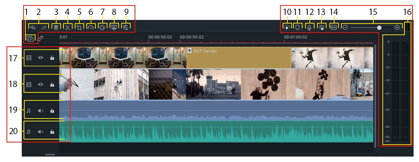This screenshot has width=419, height=162.
Task: Zoom in the timeline with the plus button
Action: (397, 28)
